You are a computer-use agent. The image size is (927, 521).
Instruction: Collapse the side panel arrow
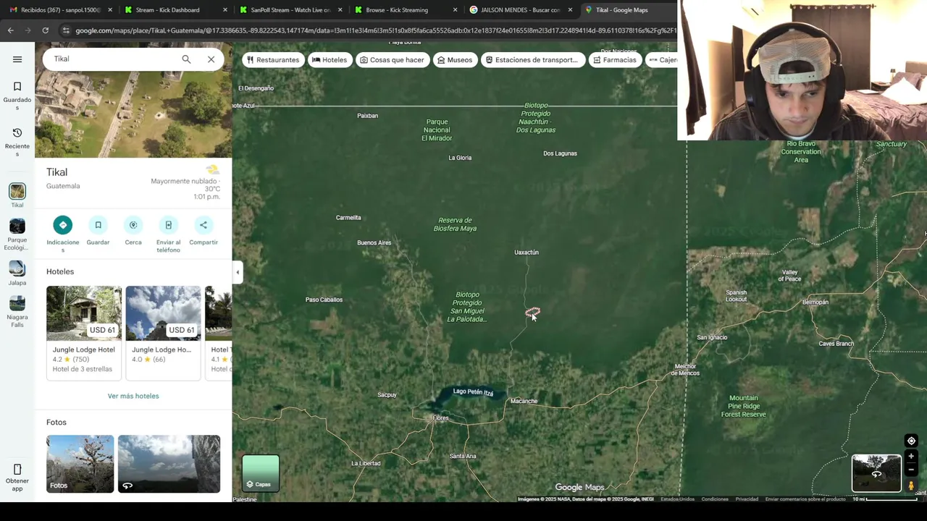click(238, 272)
